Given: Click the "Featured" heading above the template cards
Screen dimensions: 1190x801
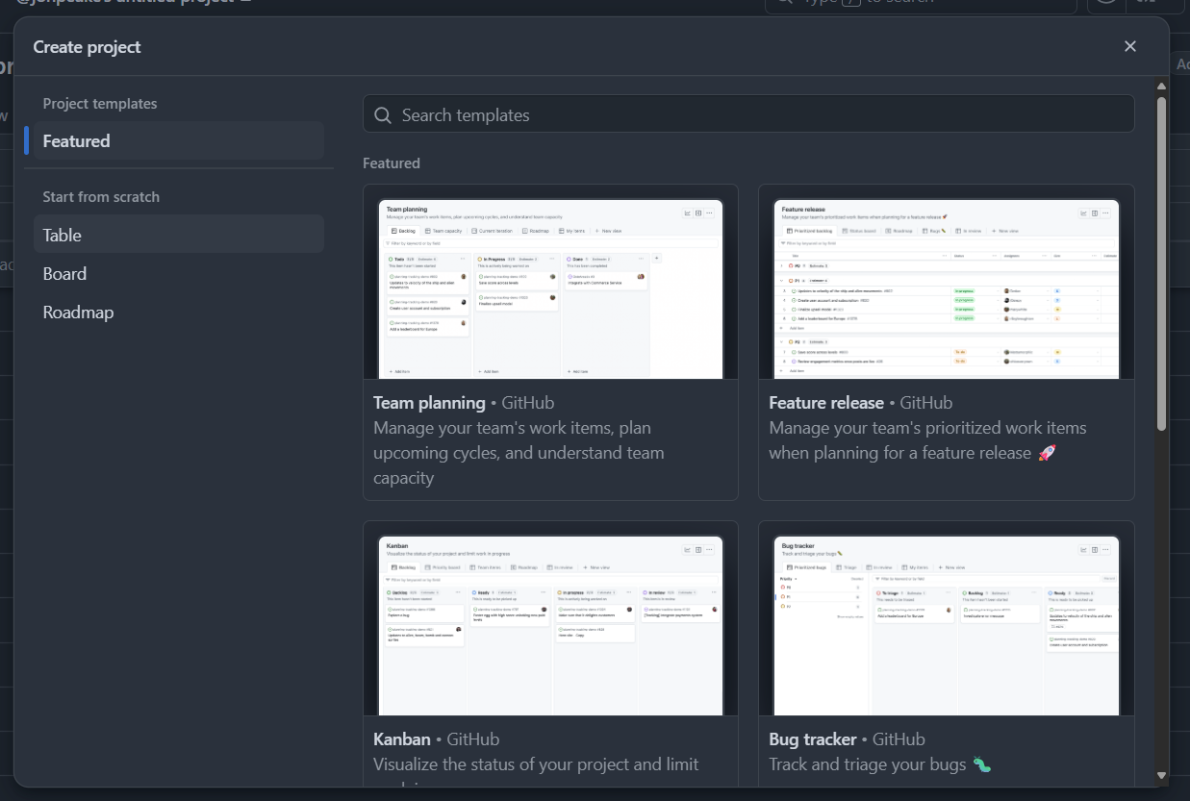Looking at the screenshot, I should click(392, 163).
